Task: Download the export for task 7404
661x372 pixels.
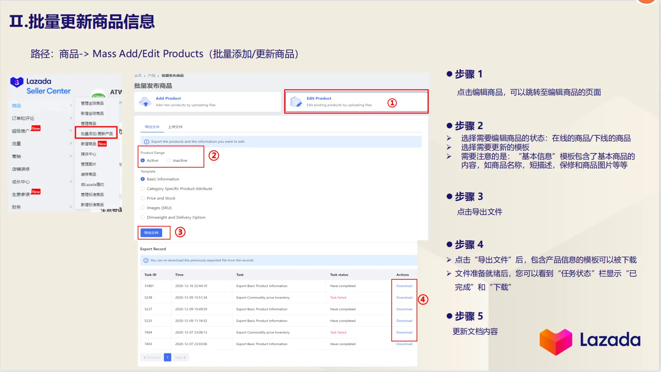Action: pos(404,332)
